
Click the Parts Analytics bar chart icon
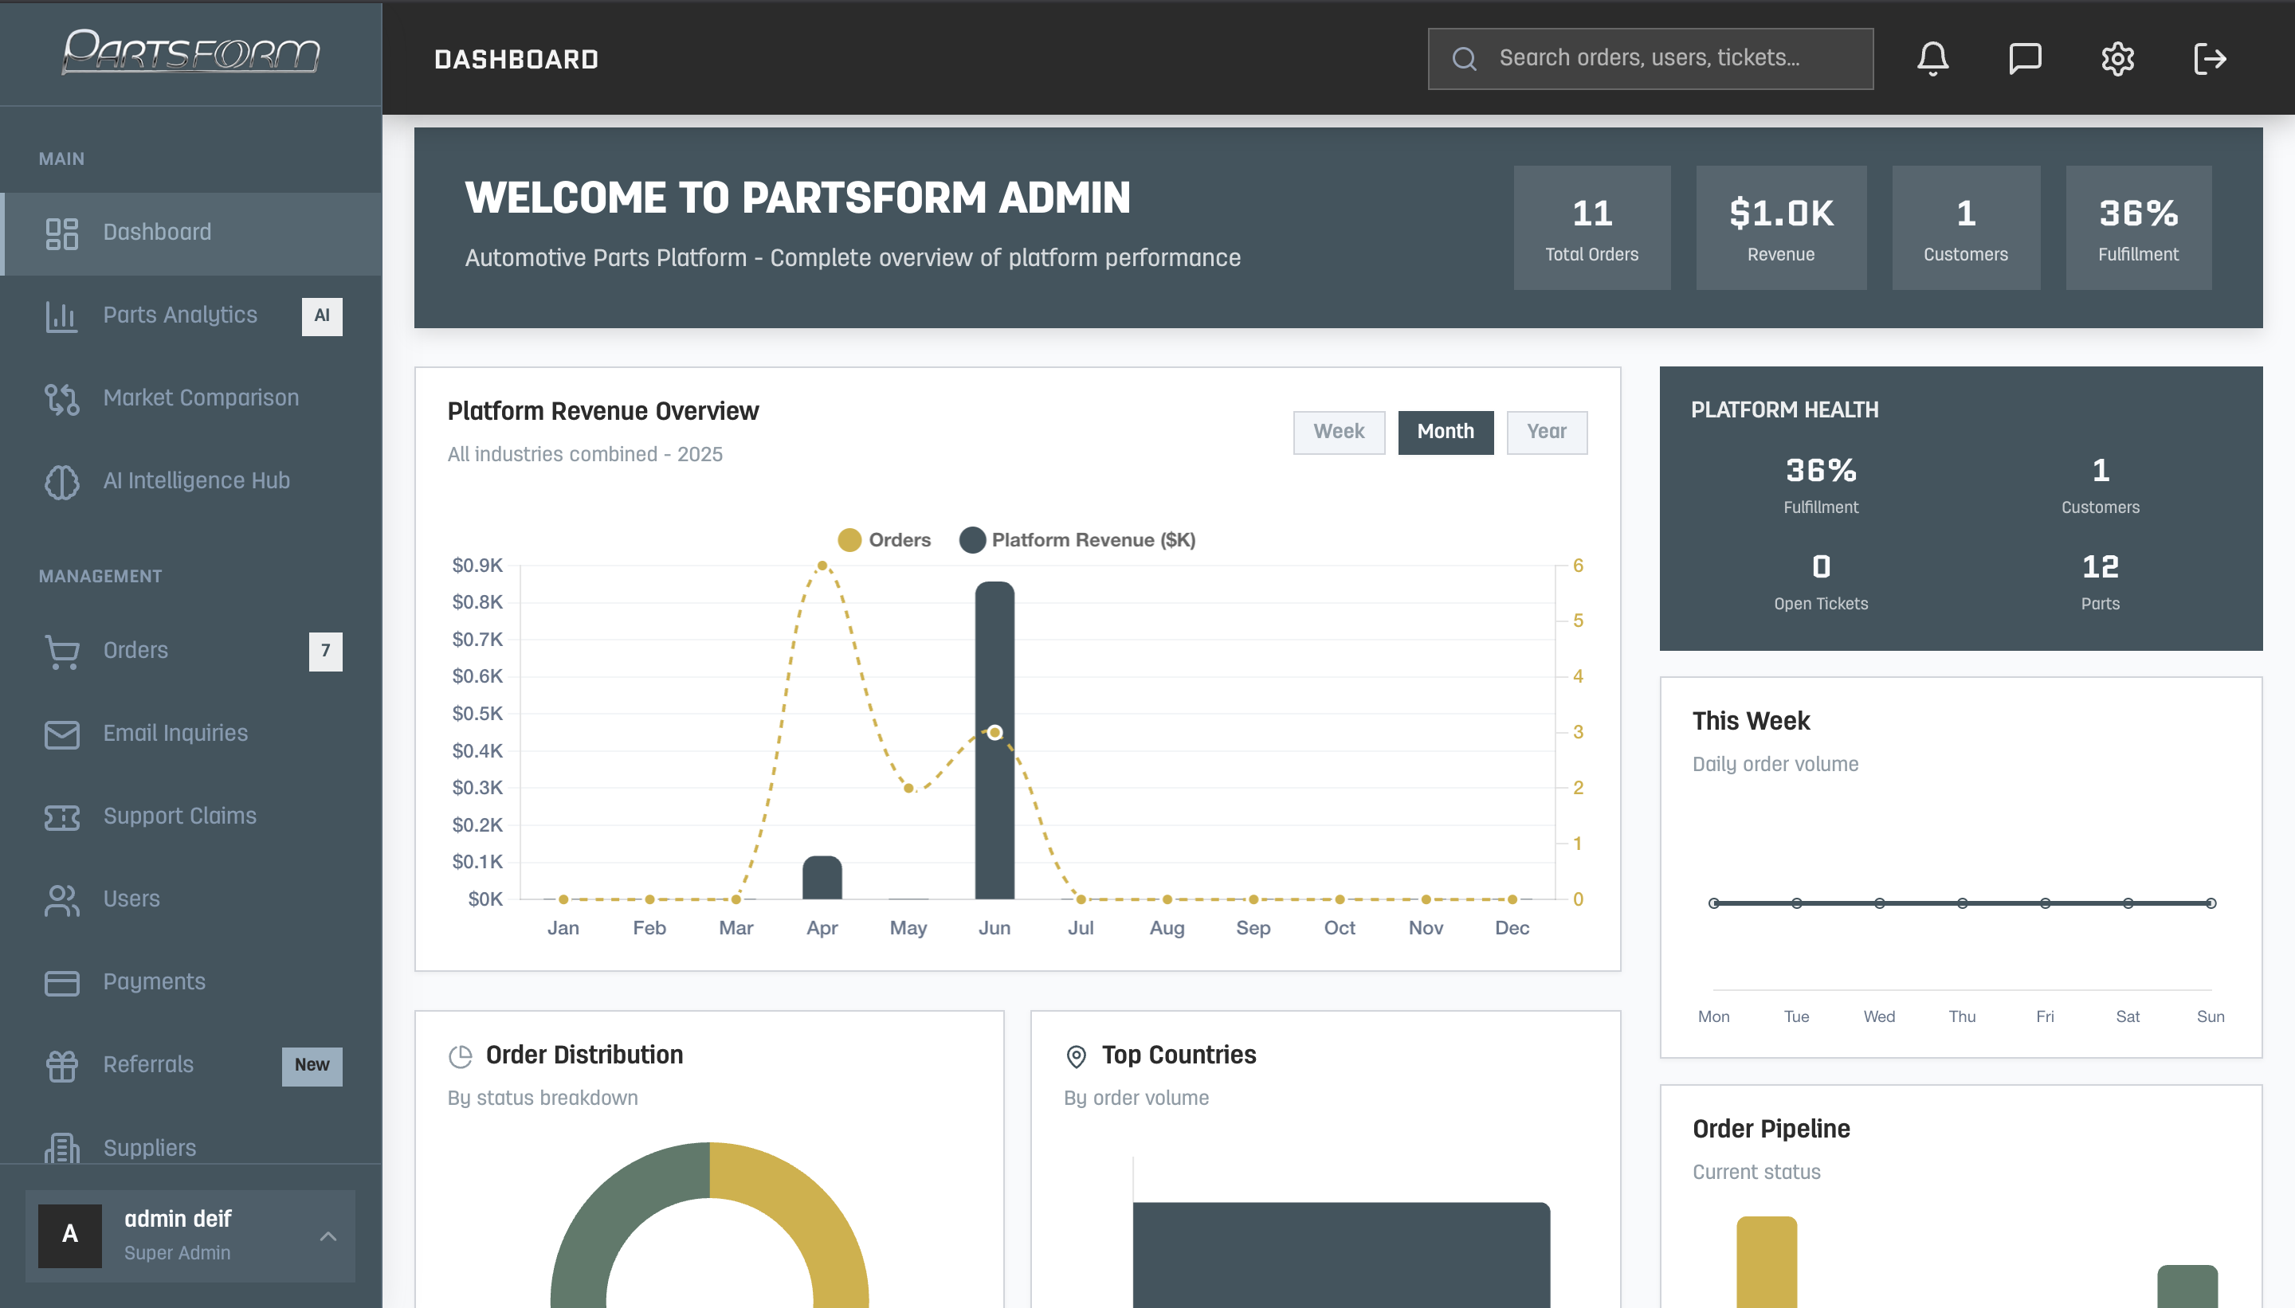62,316
